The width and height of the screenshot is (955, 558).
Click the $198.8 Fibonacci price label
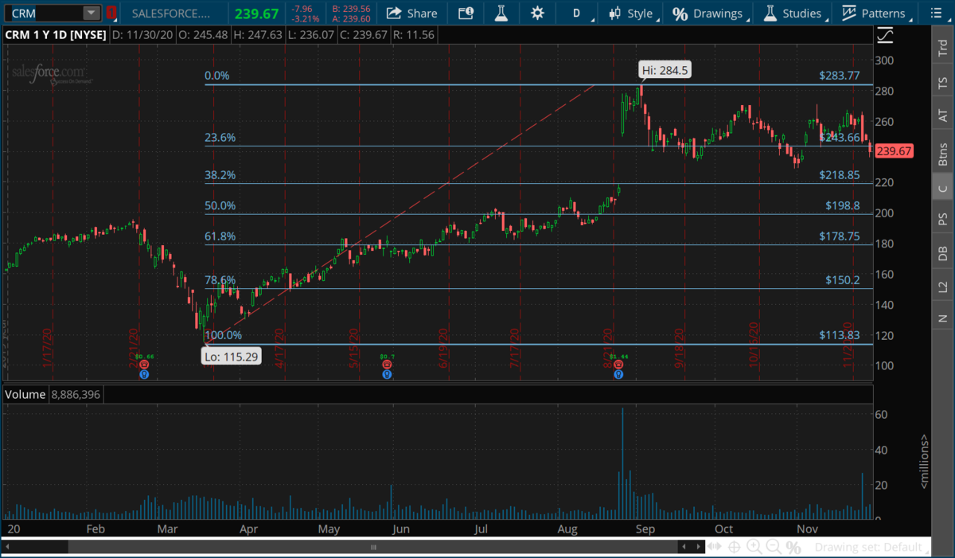coord(843,206)
